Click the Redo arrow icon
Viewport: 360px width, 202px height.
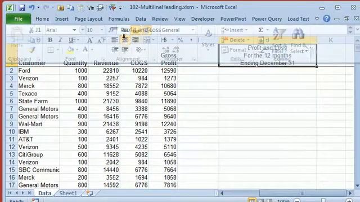pos(46,7)
